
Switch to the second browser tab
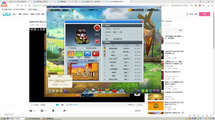pyautogui.click(x=44, y=2)
